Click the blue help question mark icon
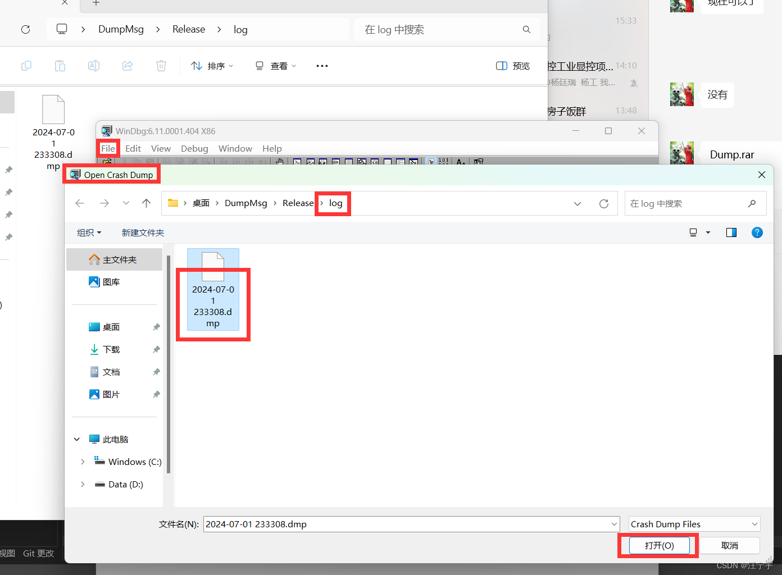The image size is (782, 575). (757, 232)
